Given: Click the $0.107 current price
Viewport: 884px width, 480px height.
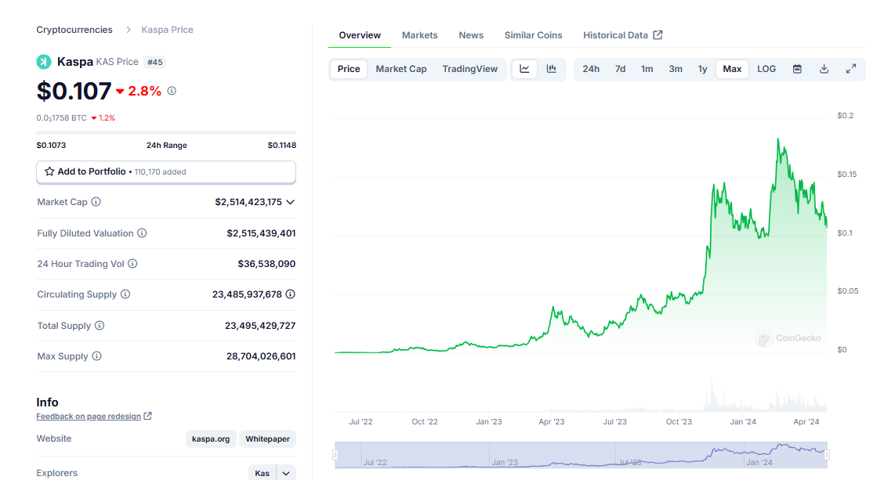Looking at the screenshot, I should coord(74,91).
